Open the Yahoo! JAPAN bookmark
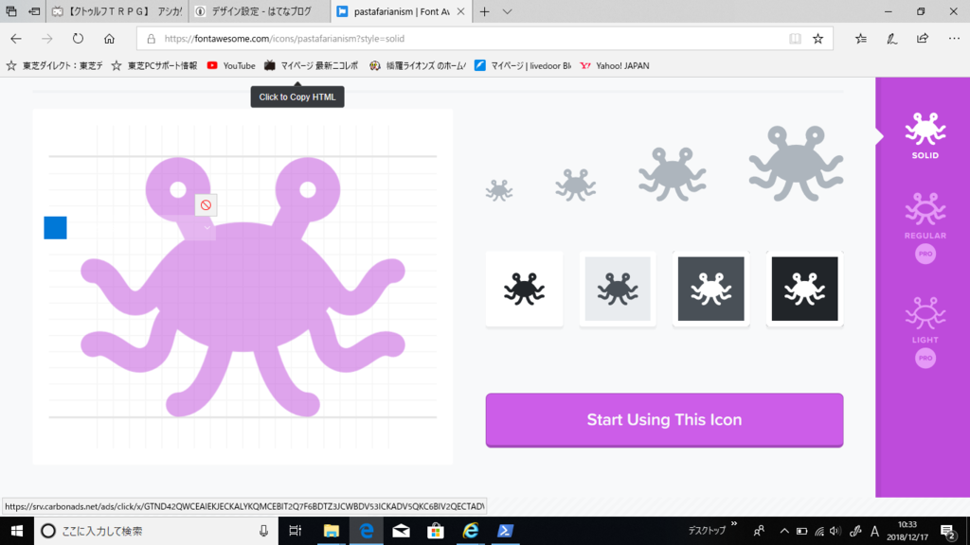 (x=615, y=65)
